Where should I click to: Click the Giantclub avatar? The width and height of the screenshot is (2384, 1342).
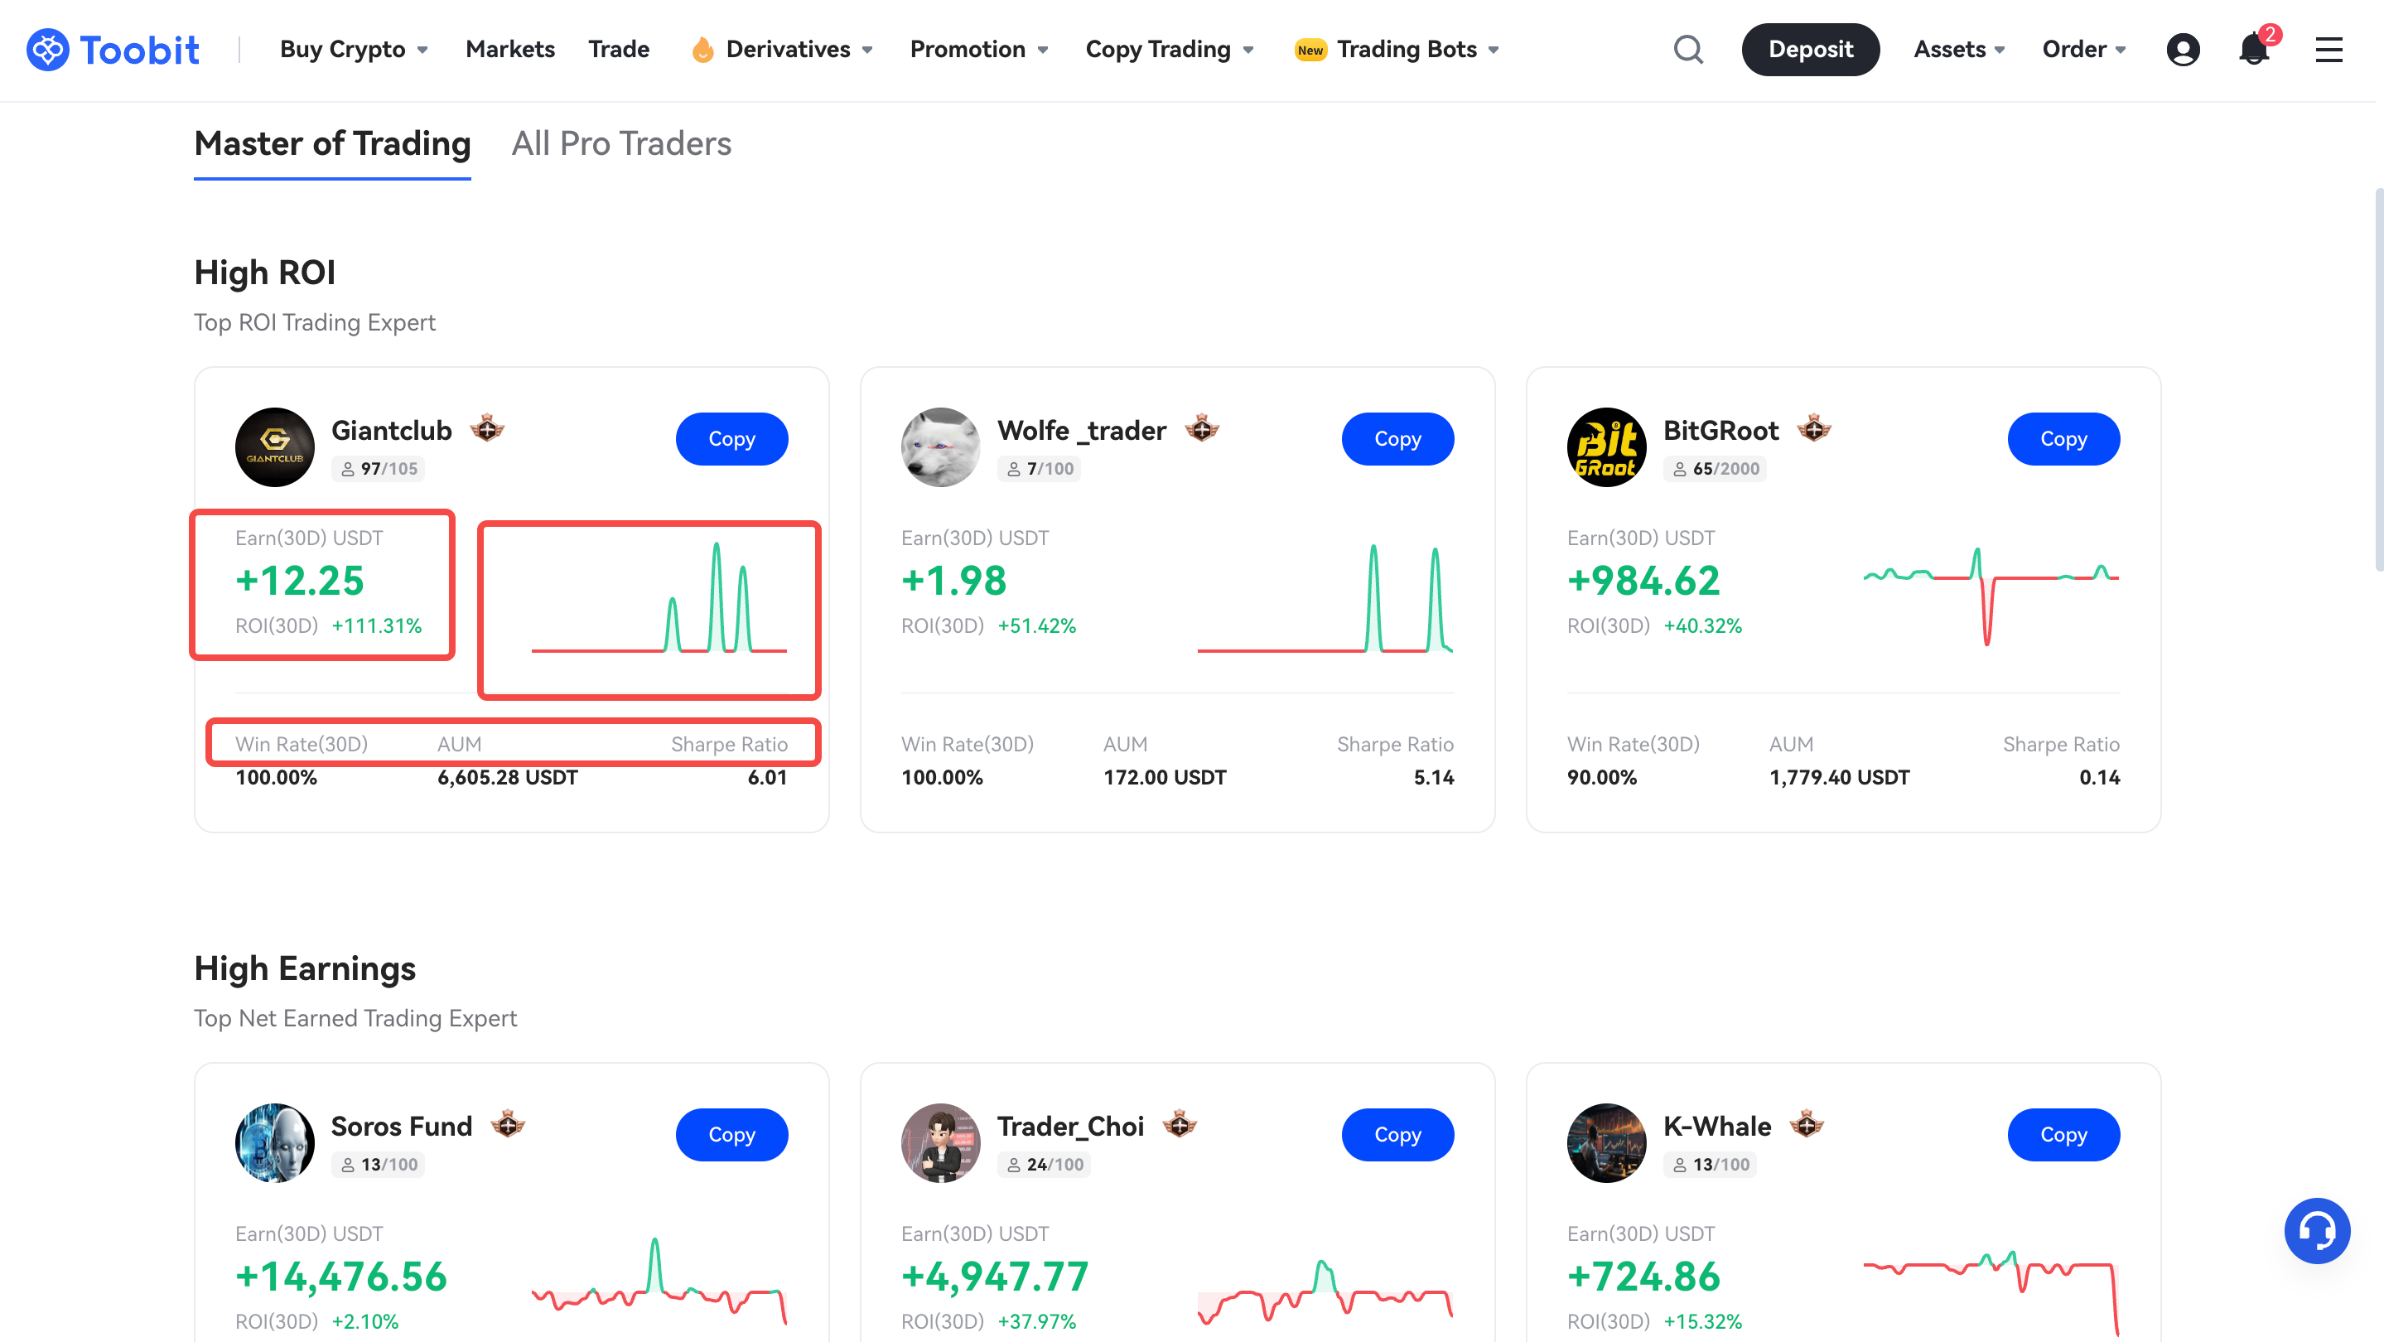pyautogui.click(x=274, y=447)
